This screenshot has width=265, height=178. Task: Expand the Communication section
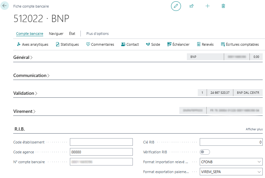coord(31,75)
